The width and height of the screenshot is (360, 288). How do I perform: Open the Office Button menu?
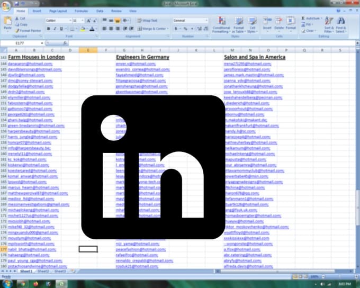[6, 6]
